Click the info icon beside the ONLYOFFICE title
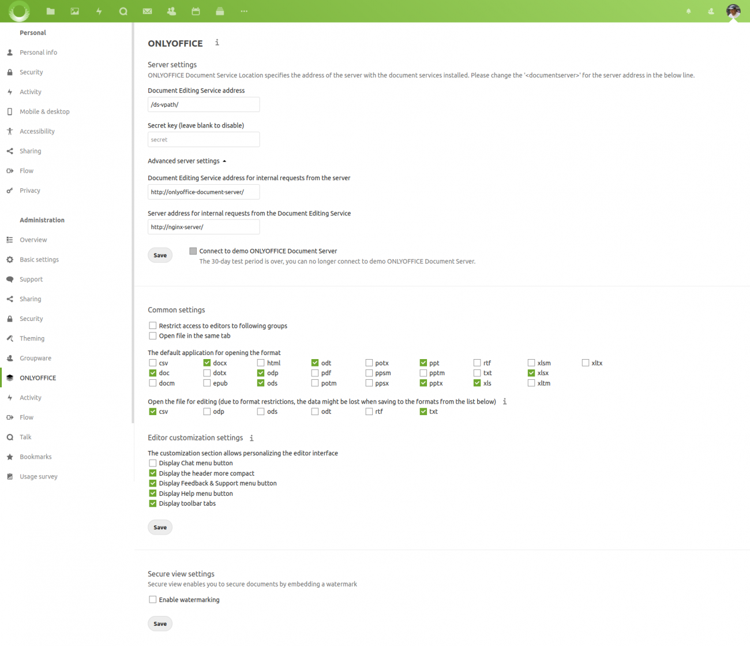Screen dimensions: 750x646 click(217, 42)
